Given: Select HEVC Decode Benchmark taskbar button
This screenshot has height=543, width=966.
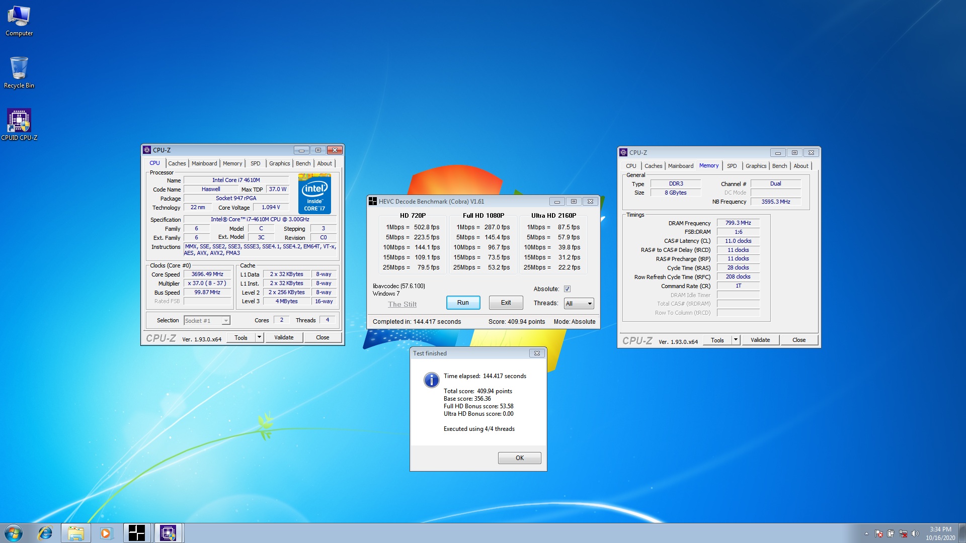Looking at the screenshot, I should [137, 533].
